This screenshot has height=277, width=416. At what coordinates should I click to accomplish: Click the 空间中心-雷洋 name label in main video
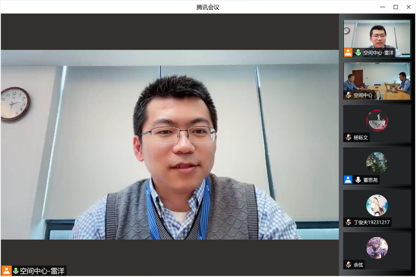(42, 271)
